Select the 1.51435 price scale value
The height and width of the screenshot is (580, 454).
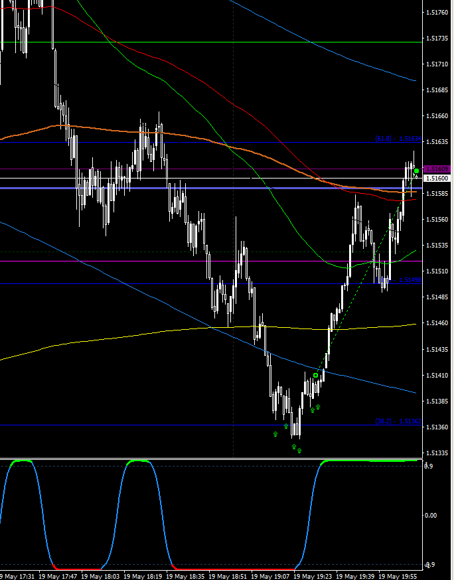(437, 350)
